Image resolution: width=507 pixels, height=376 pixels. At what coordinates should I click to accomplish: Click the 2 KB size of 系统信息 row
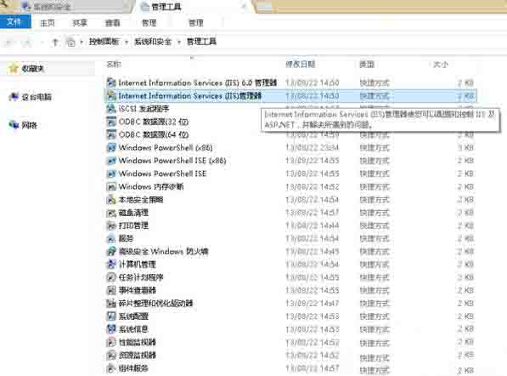tap(465, 329)
